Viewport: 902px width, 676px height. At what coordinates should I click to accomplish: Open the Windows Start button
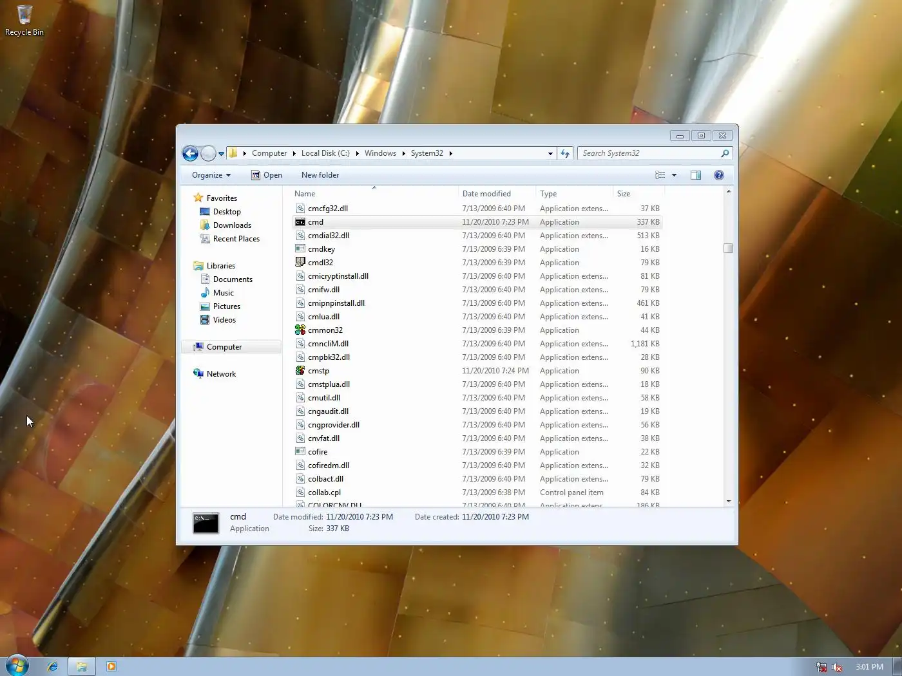(x=17, y=666)
